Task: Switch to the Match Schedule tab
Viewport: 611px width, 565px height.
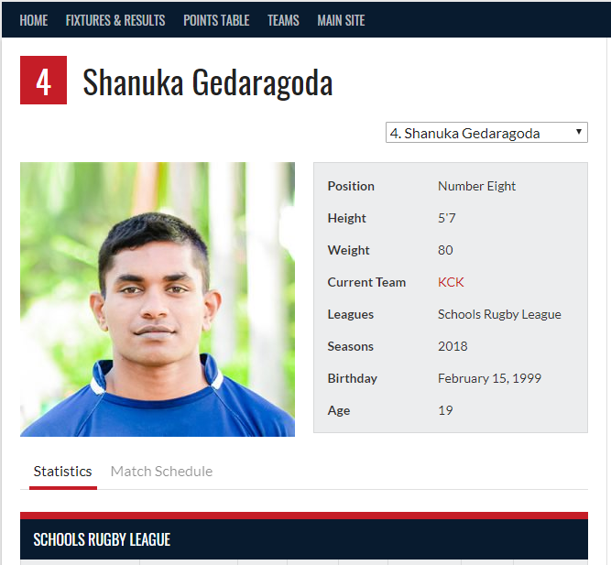Action: 161,472
